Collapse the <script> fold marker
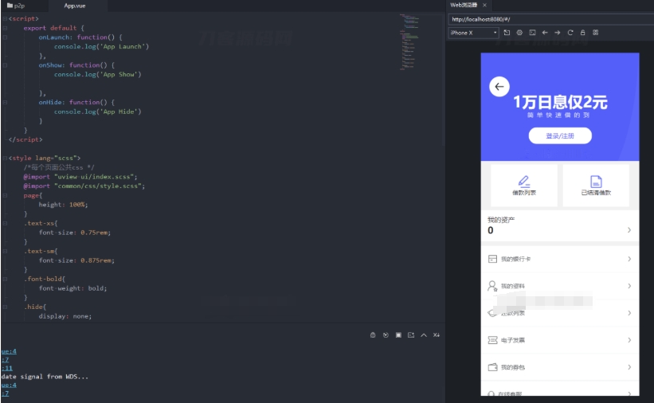Viewport: 654px width, 403px height. (5, 19)
